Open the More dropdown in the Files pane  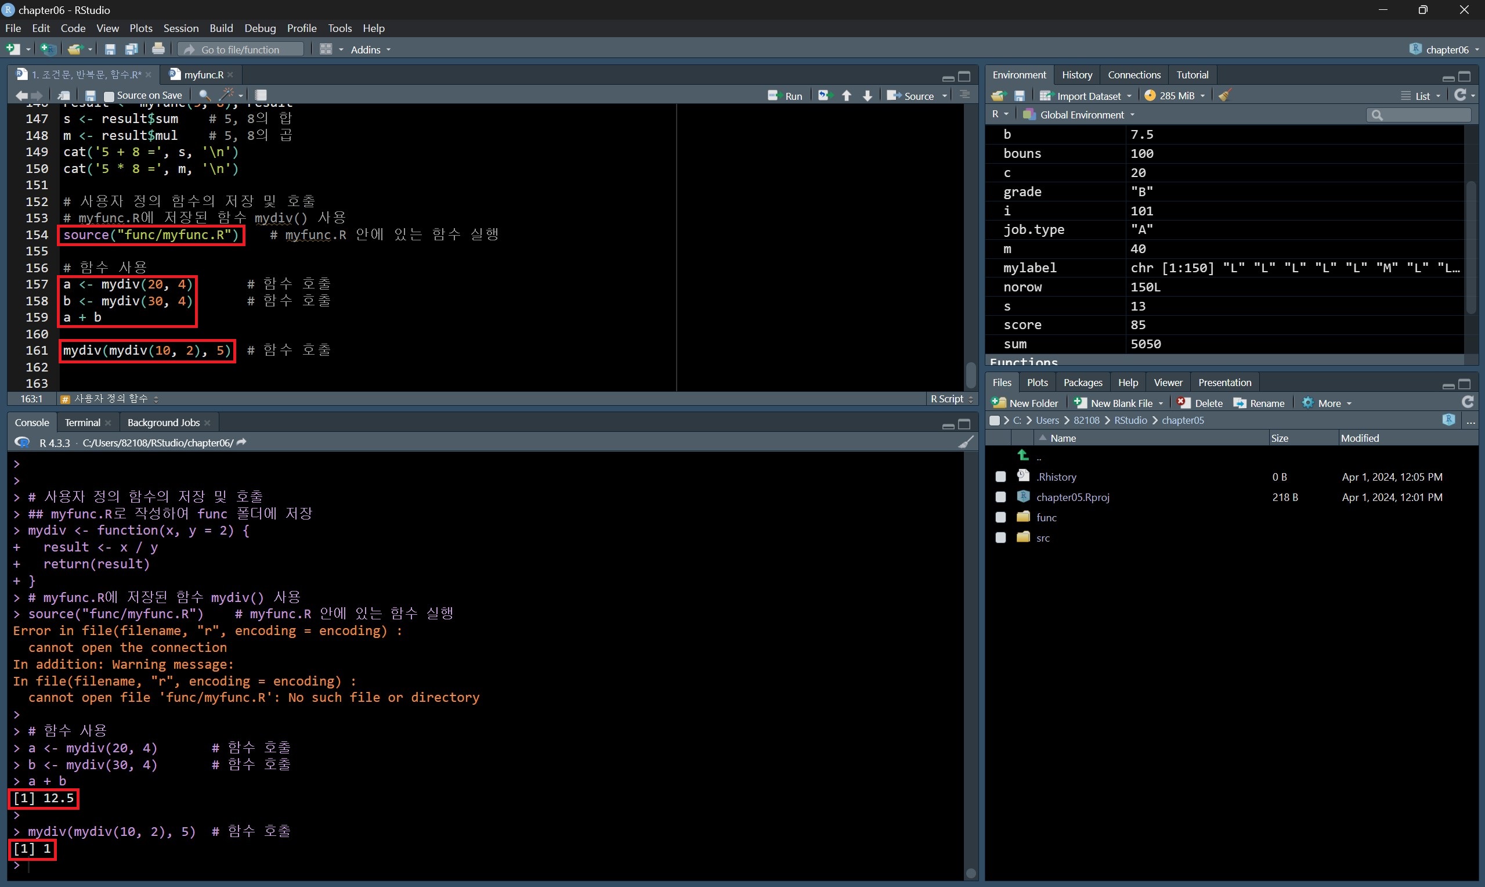tap(1327, 403)
